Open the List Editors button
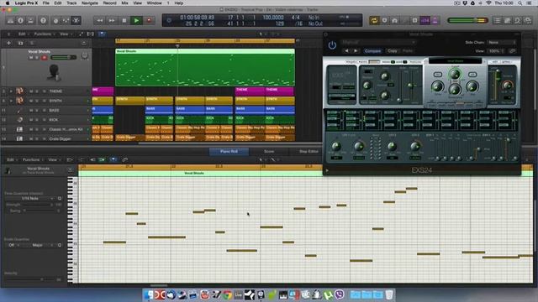538x302 pixels. pos(497,20)
